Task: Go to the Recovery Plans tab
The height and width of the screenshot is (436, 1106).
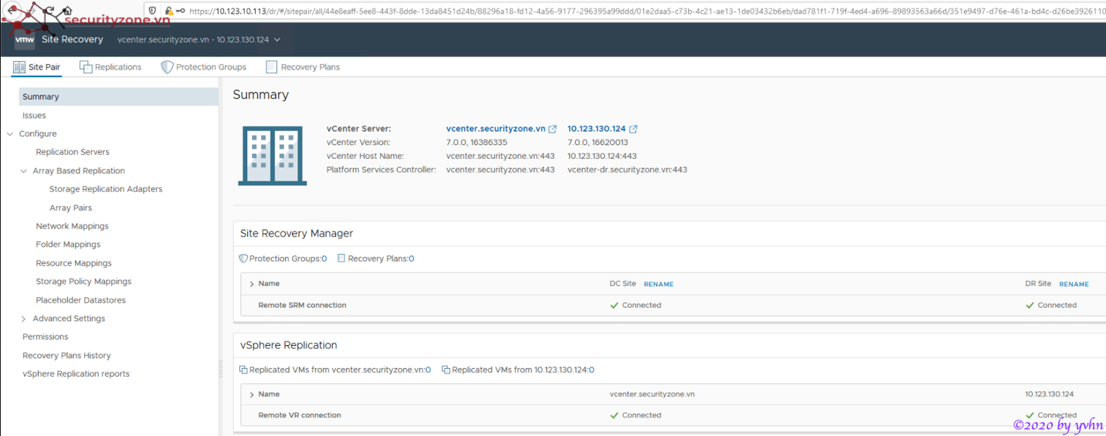Action: pyautogui.click(x=303, y=67)
